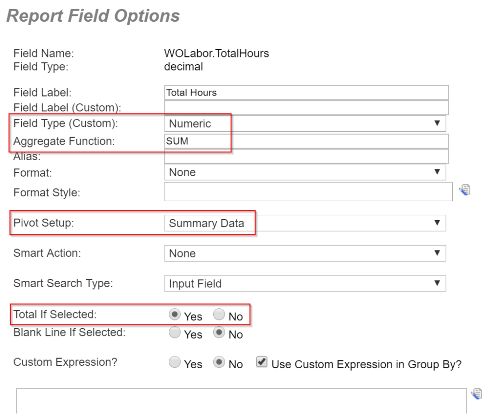
Task: Select No for Blank Line If Selected
Action: pos(219,332)
